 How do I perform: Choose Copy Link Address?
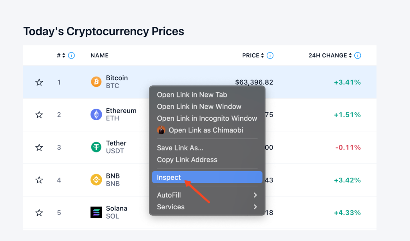click(x=187, y=160)
